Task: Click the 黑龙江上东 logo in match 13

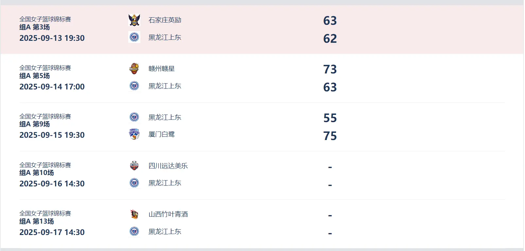Action: (x=134, y=232)
